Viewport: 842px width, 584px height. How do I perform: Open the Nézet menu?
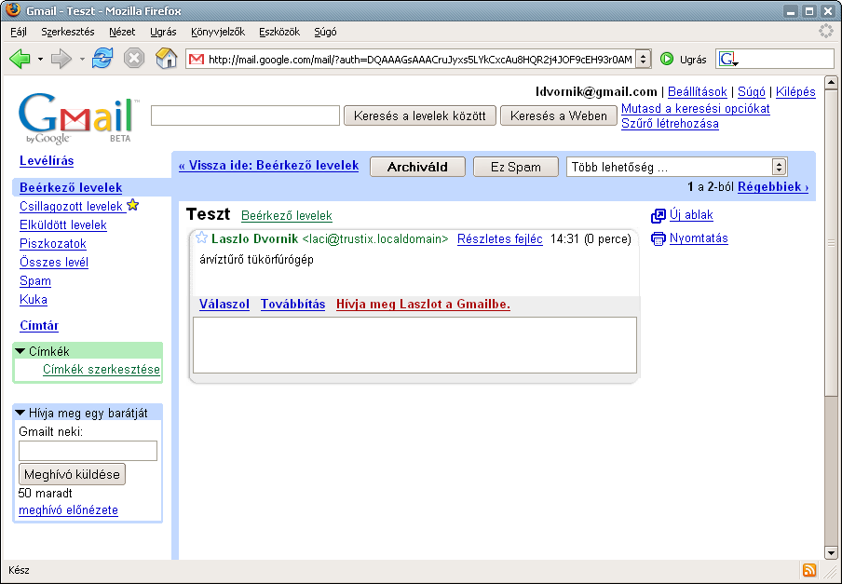(122, 32)
